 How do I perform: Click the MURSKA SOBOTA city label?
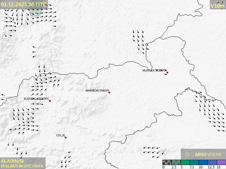tap(154, 70)
